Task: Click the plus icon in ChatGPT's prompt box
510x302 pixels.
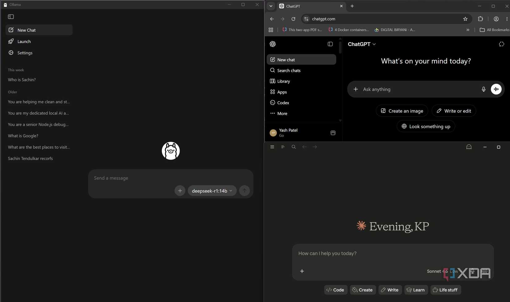Action: coord(356,89)
